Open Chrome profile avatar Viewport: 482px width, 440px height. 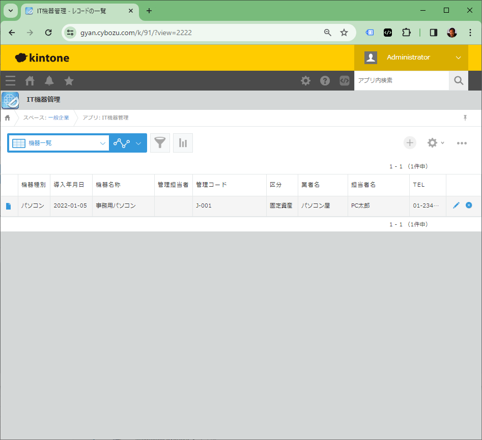[452, 33]
